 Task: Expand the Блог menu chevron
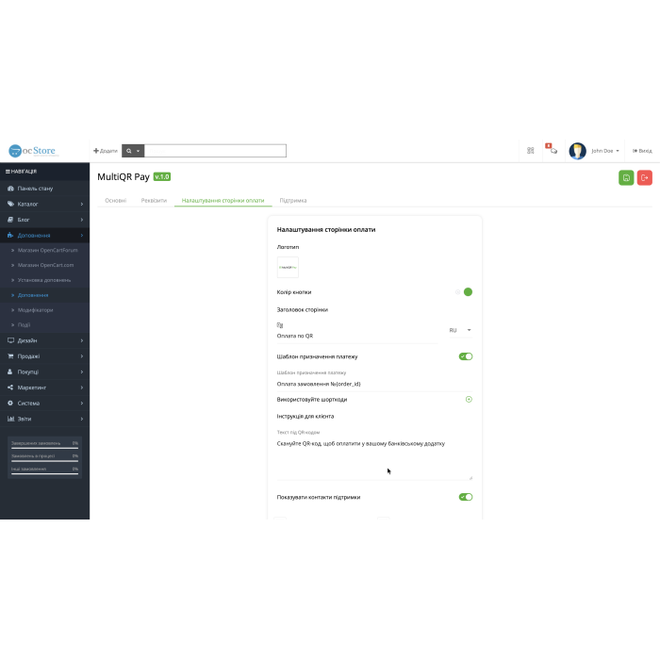click(x=82, y=220)
